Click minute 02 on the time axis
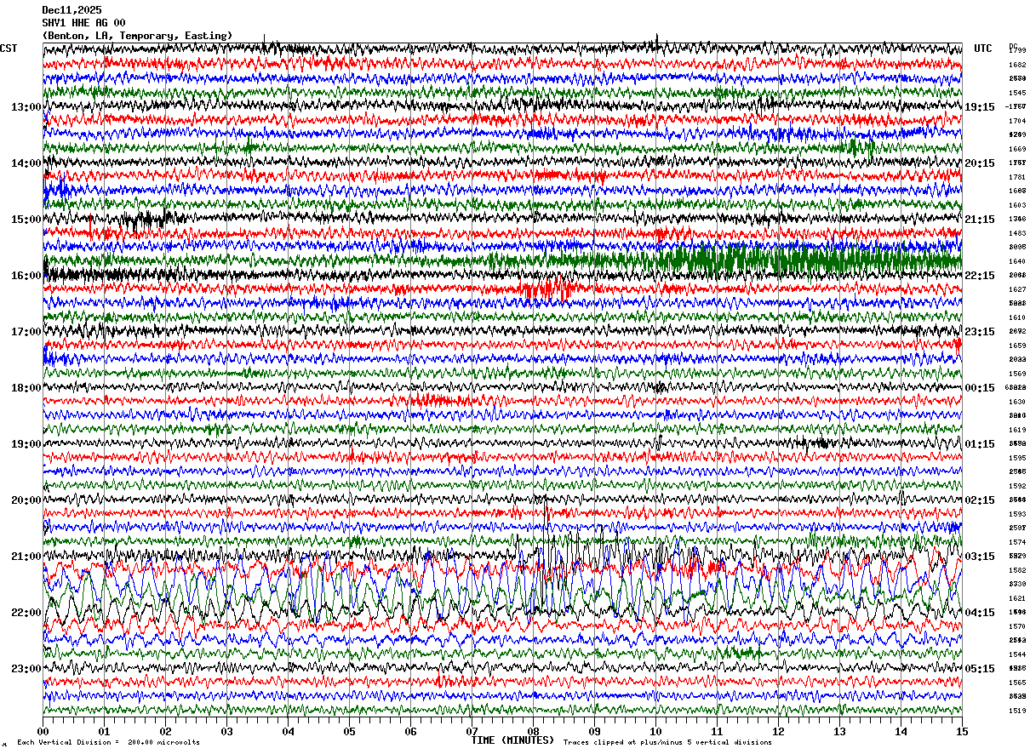1030x754 pixels. click(x=165, y=731)
